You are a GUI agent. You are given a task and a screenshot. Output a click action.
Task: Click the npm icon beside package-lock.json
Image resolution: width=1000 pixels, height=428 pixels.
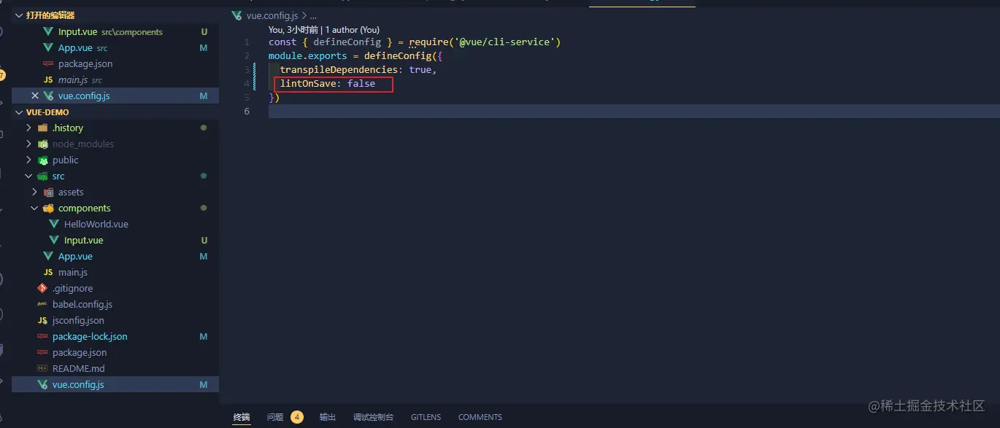point(42,336)
